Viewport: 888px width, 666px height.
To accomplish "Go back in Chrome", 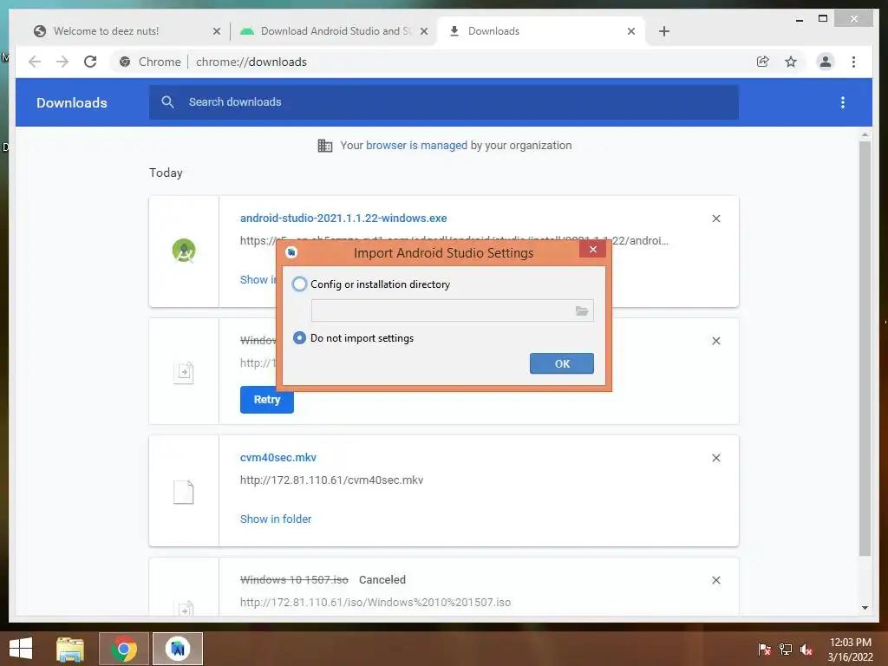I will [35, 62].
